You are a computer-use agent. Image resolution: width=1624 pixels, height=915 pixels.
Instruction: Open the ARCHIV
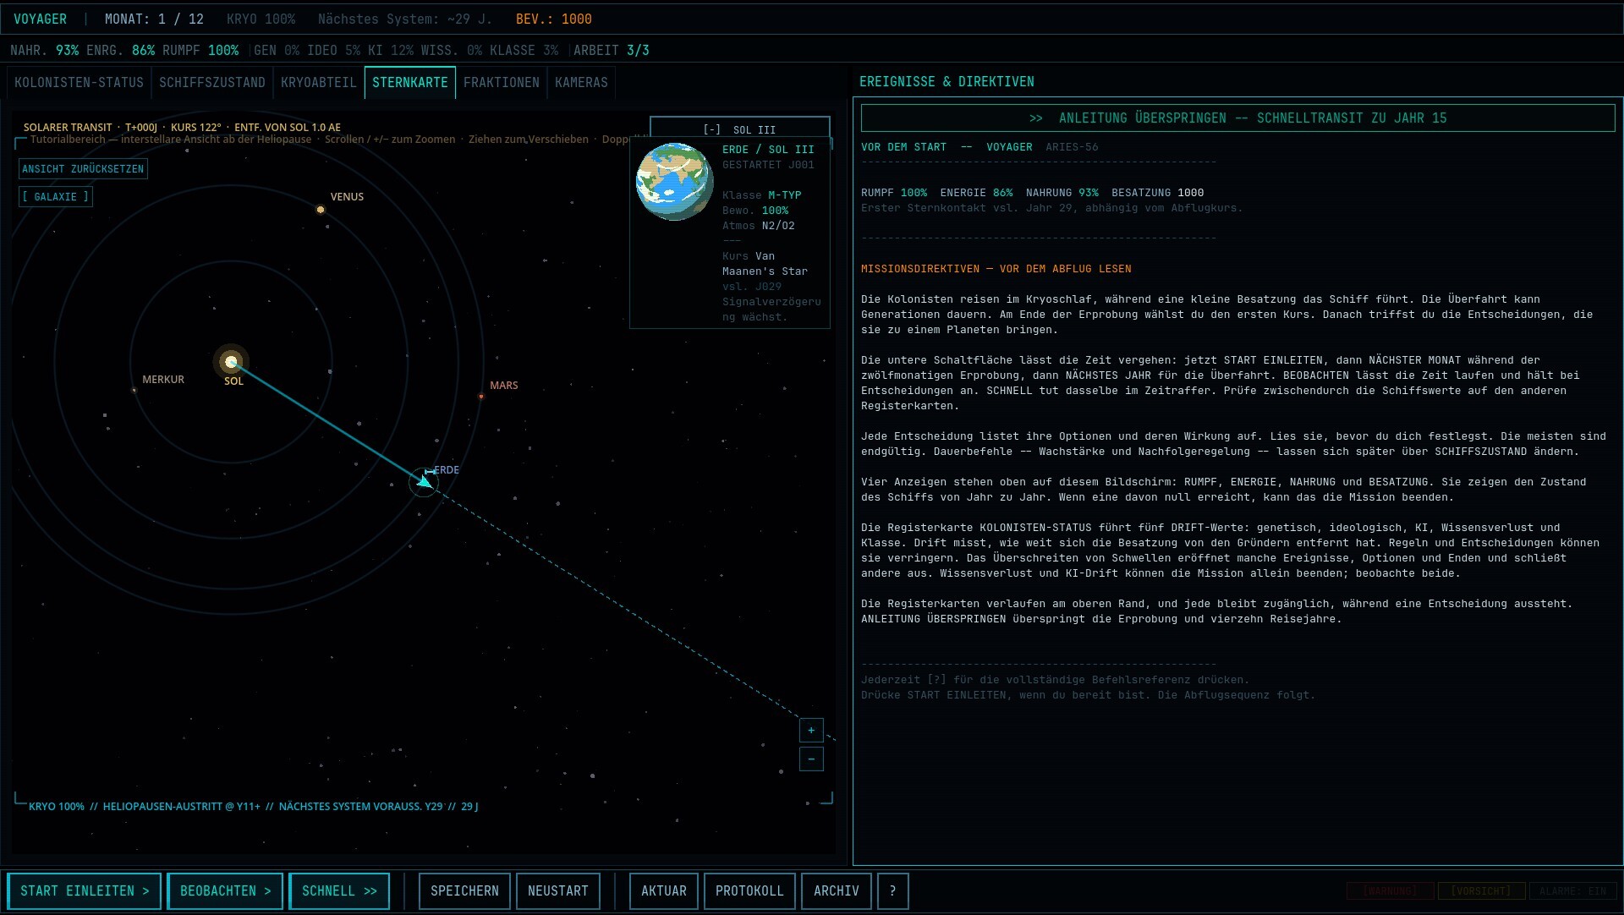[837, 890]
